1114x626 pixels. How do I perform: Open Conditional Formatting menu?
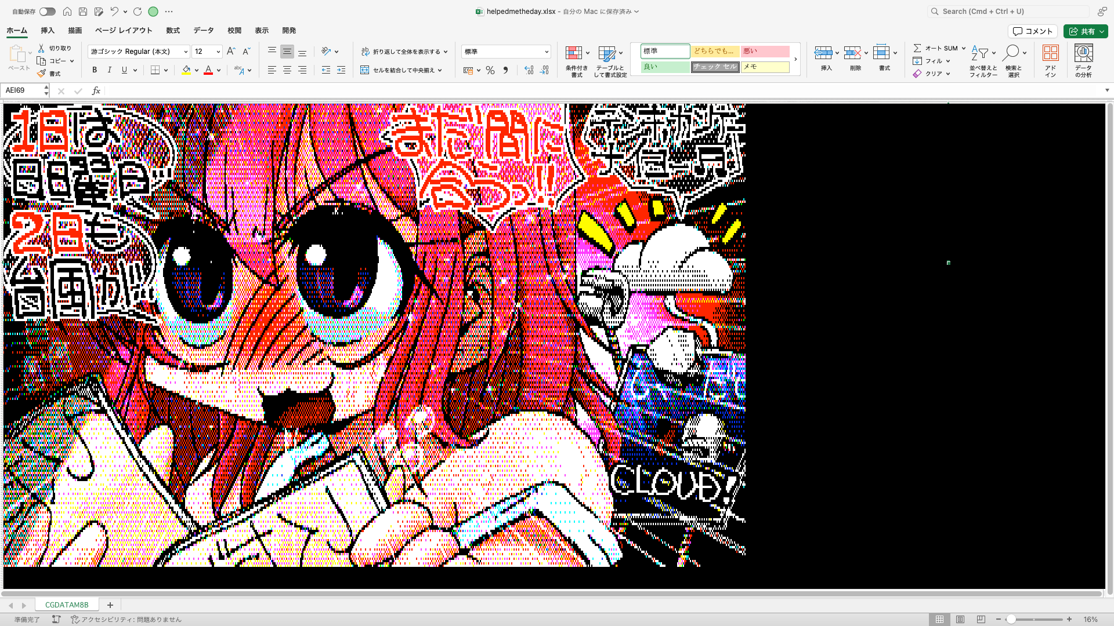577,61
